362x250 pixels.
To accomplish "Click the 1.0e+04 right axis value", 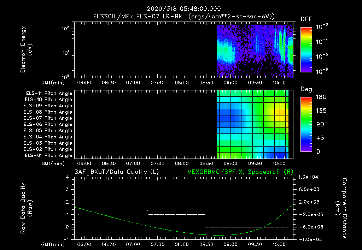I will click(x=308, y=177).
